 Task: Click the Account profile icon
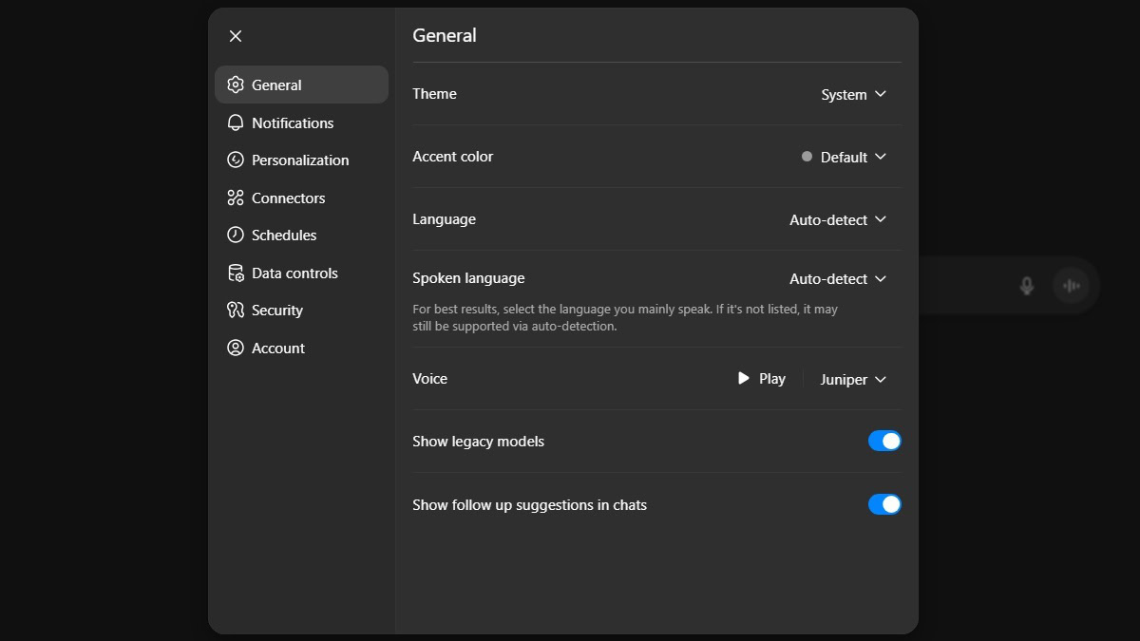pos(236,348)
